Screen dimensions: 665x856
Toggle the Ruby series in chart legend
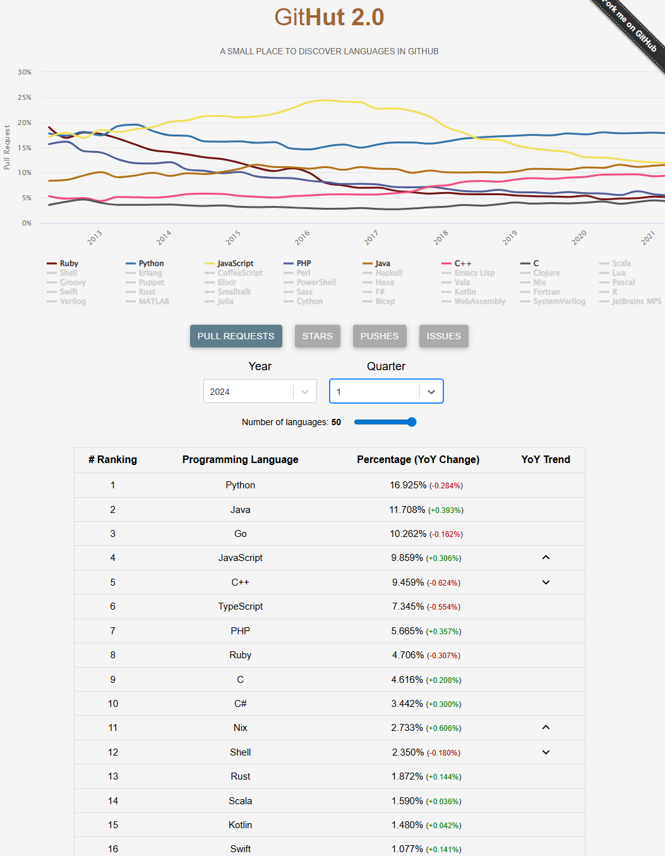(x=63, y=263)
